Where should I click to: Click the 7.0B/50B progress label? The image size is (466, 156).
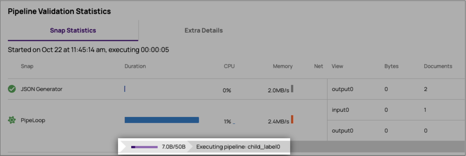tap(174, 147)
